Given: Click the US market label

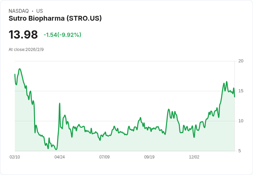Looking at the screenshot, I should [x=40, y=11].
